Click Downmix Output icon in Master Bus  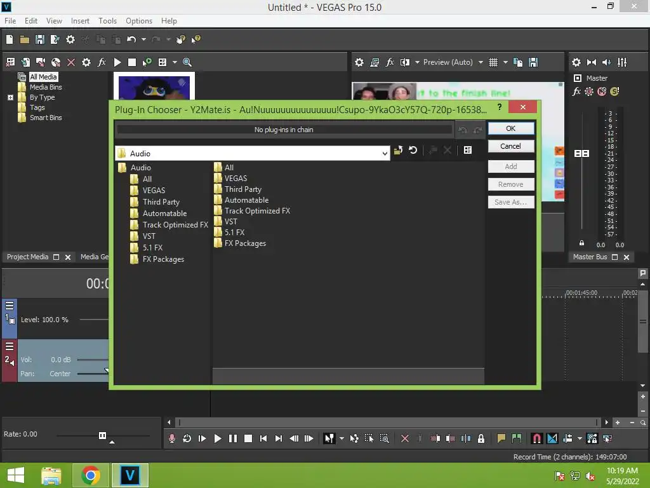(592, 62)
